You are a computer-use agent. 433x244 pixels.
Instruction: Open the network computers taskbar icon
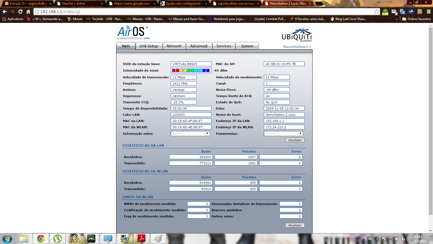click(125, 239)
